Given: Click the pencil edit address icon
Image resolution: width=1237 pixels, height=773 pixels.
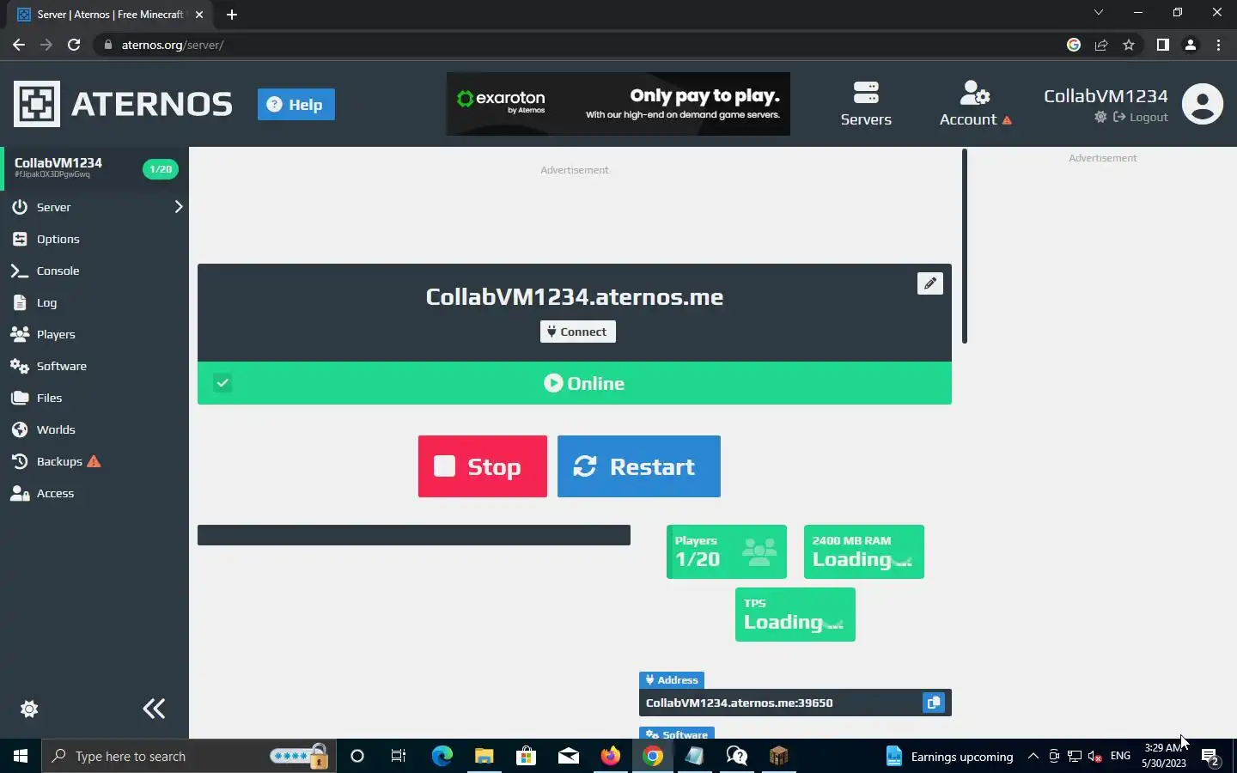Looking at the screenshot, I should click(x=930, y=283).
